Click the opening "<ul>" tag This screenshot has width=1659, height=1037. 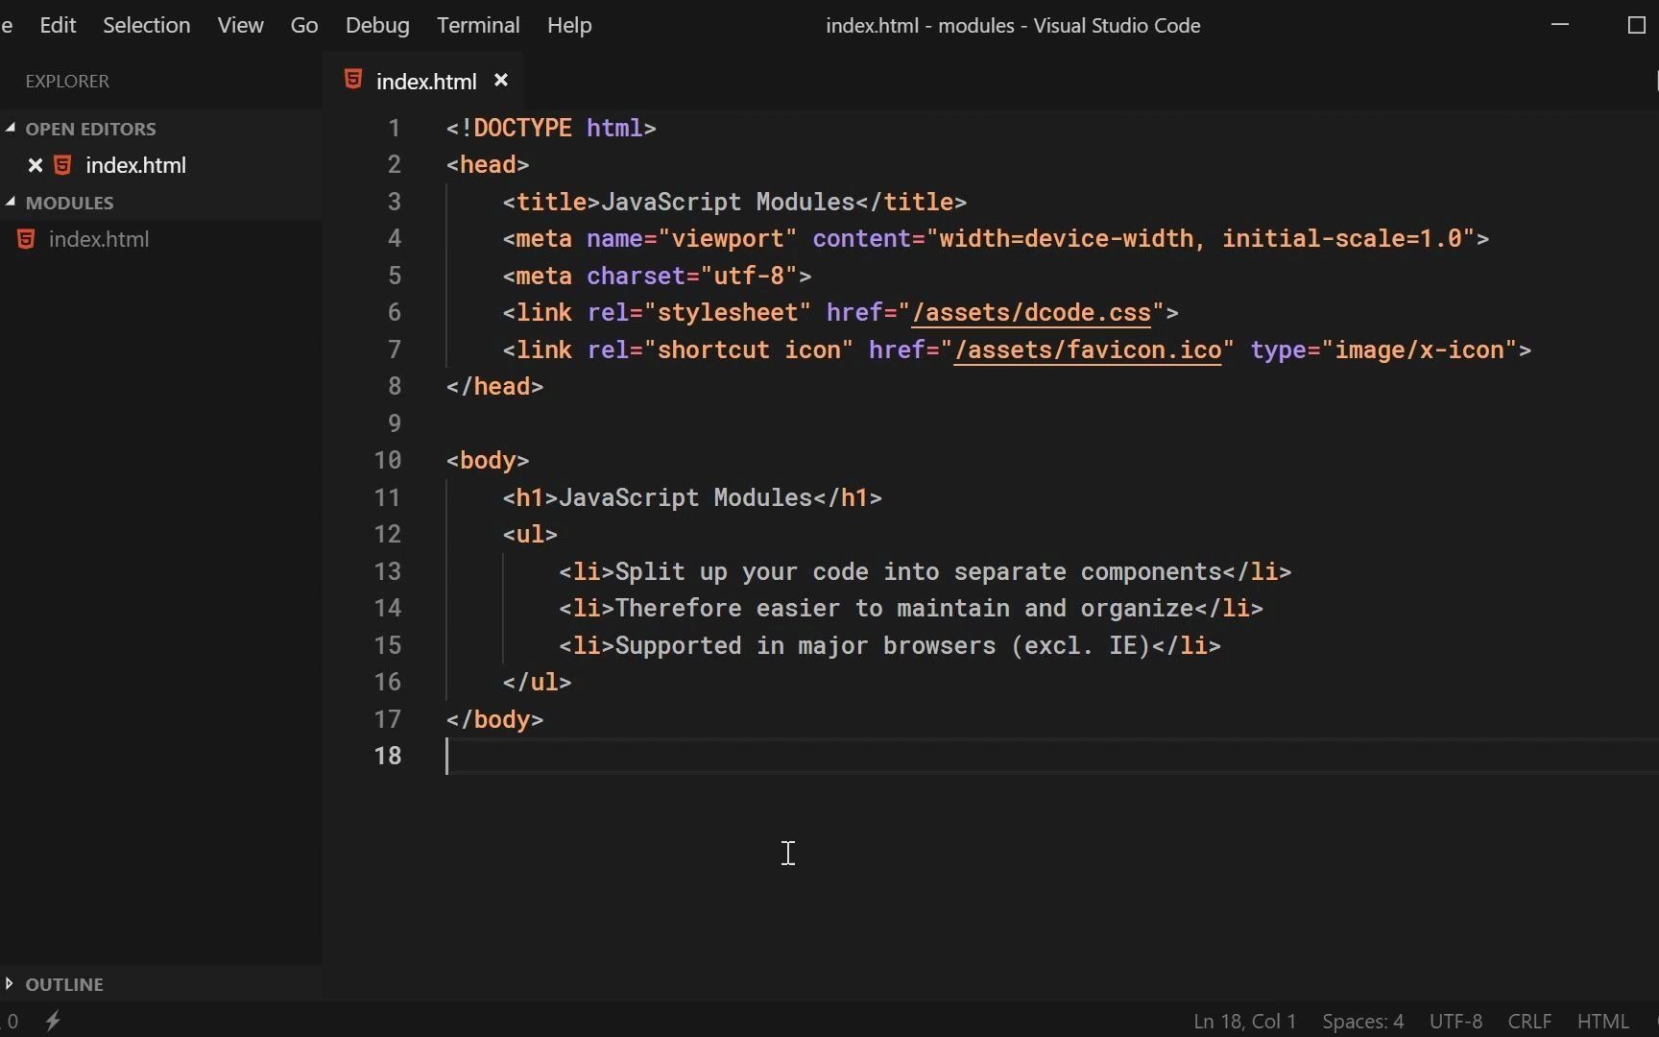[x=530, y=535]
